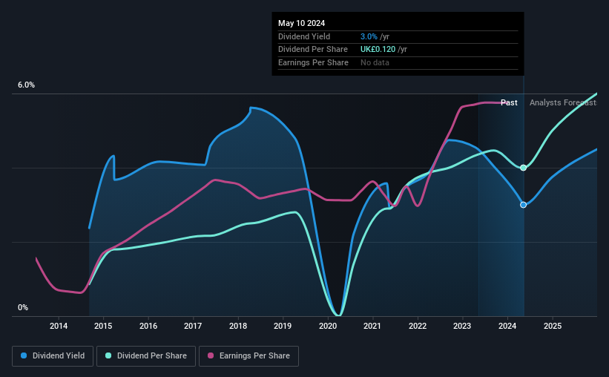
Task: Click the teal Dividend Per Share legend dot
Action: (x=108, y=355)
